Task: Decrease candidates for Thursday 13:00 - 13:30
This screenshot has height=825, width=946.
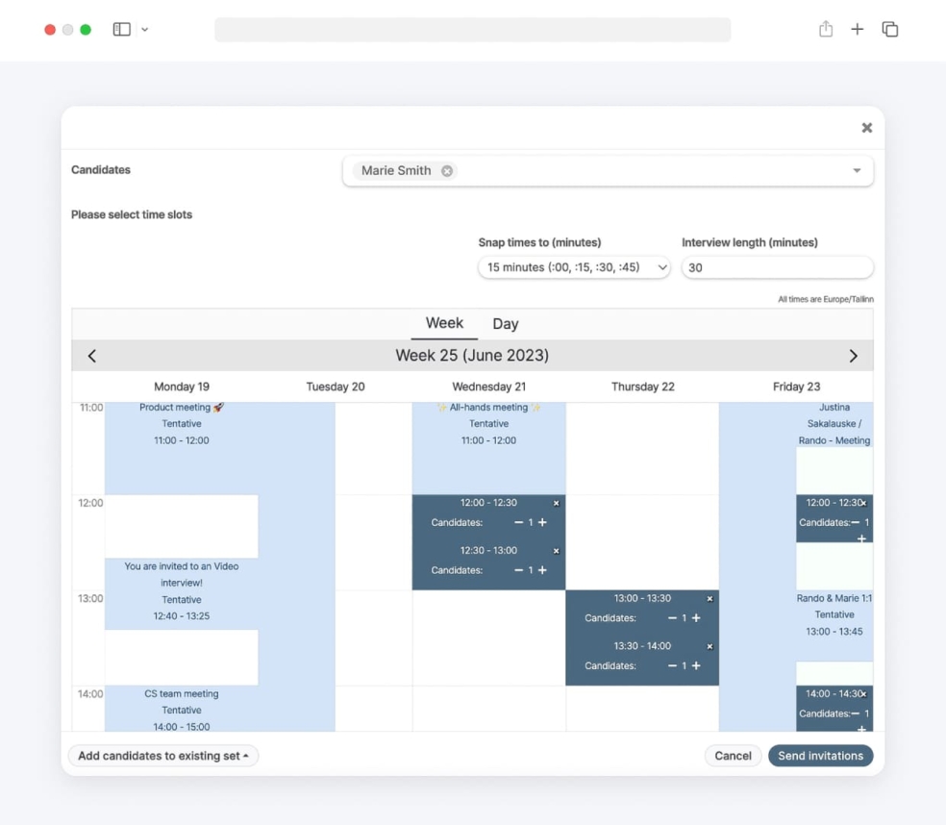Action: click(672, 618)
